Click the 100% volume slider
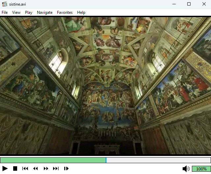Viewport: 211px width, 174px height. [x=201, y=169]
